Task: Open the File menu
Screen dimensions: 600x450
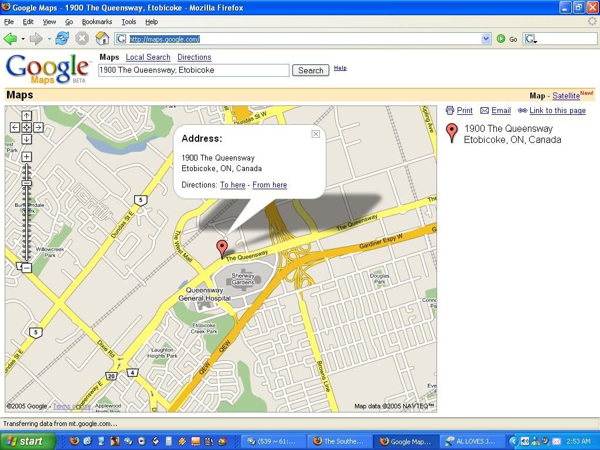Action: click(x=9, y=22)
